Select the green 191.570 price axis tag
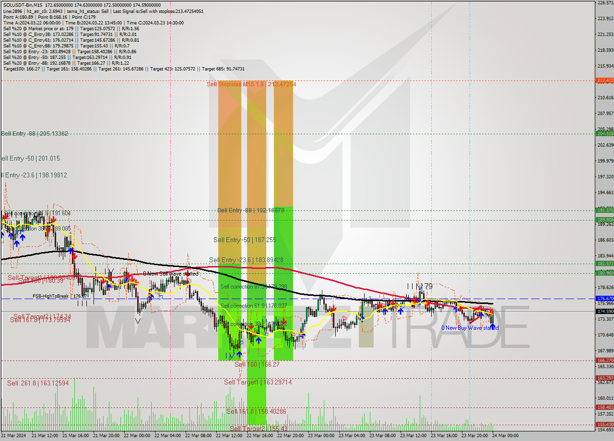 [604, 210]
